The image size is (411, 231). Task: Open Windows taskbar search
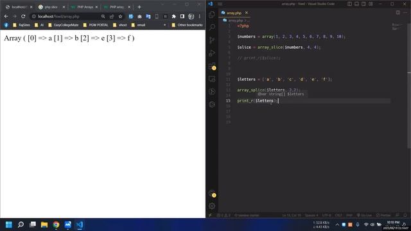[x=21, y=225]
